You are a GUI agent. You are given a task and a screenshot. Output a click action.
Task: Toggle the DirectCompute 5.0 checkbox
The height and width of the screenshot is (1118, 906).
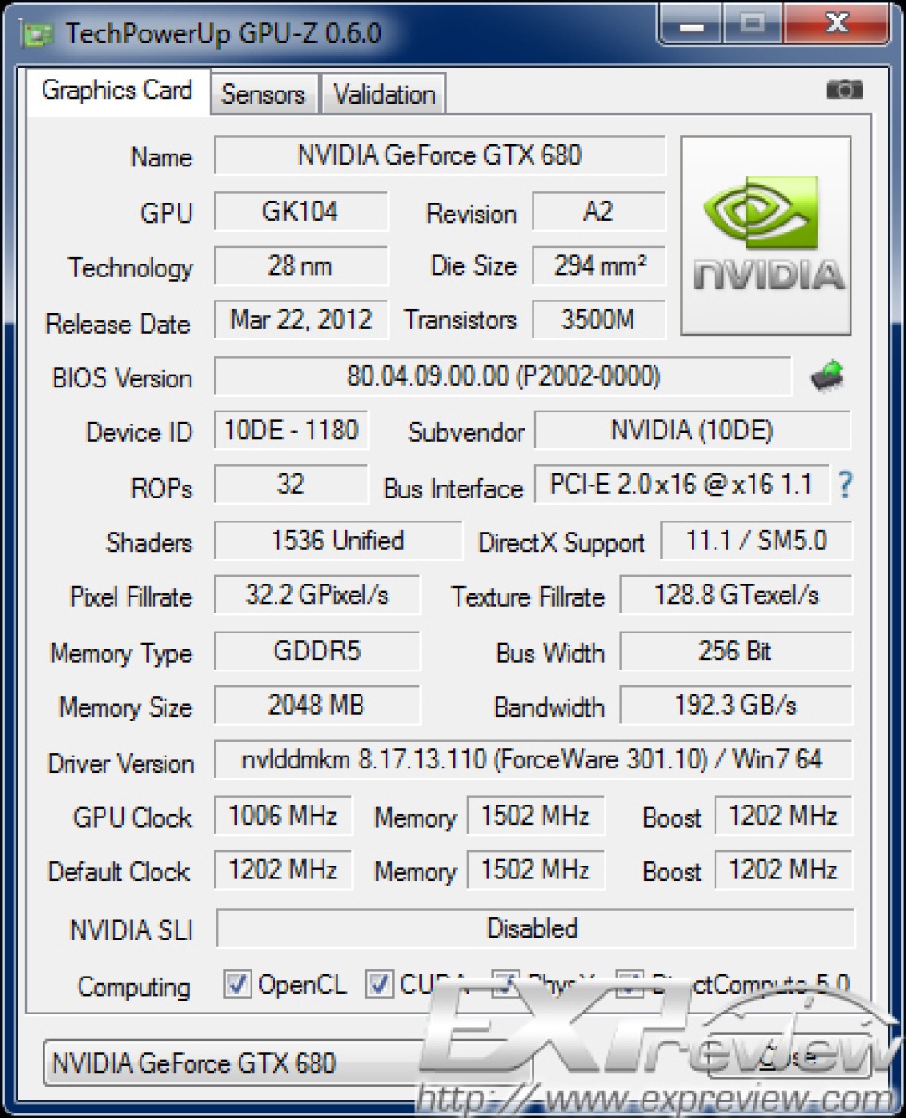click(x=630, y=985)
